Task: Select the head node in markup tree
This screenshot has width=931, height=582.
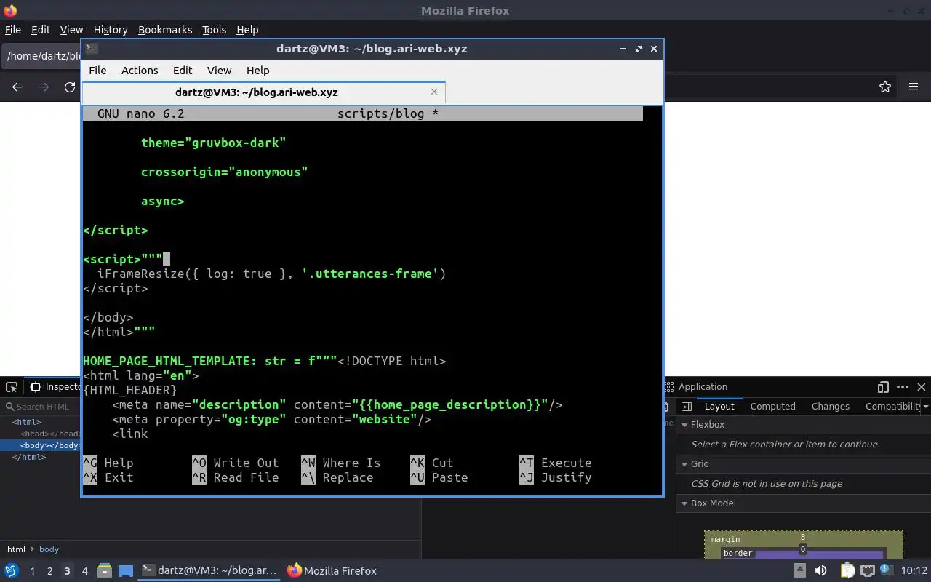Action: (50, 434)
